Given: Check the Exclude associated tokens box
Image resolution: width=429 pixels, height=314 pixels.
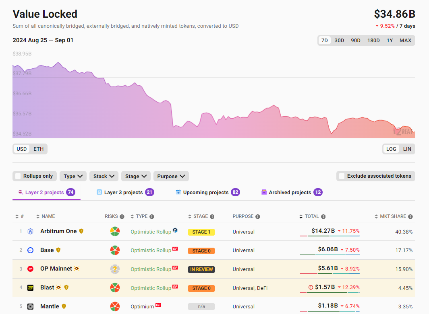Looking at the screenshot, I should point(342,176).
